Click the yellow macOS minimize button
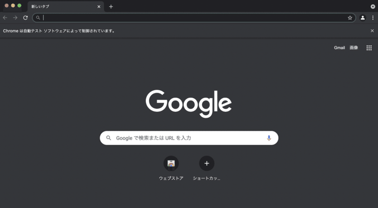Viewport: 378px width, 208px height. [x=13, y=6]
